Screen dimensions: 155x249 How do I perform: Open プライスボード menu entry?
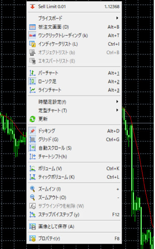click(74, 18)
